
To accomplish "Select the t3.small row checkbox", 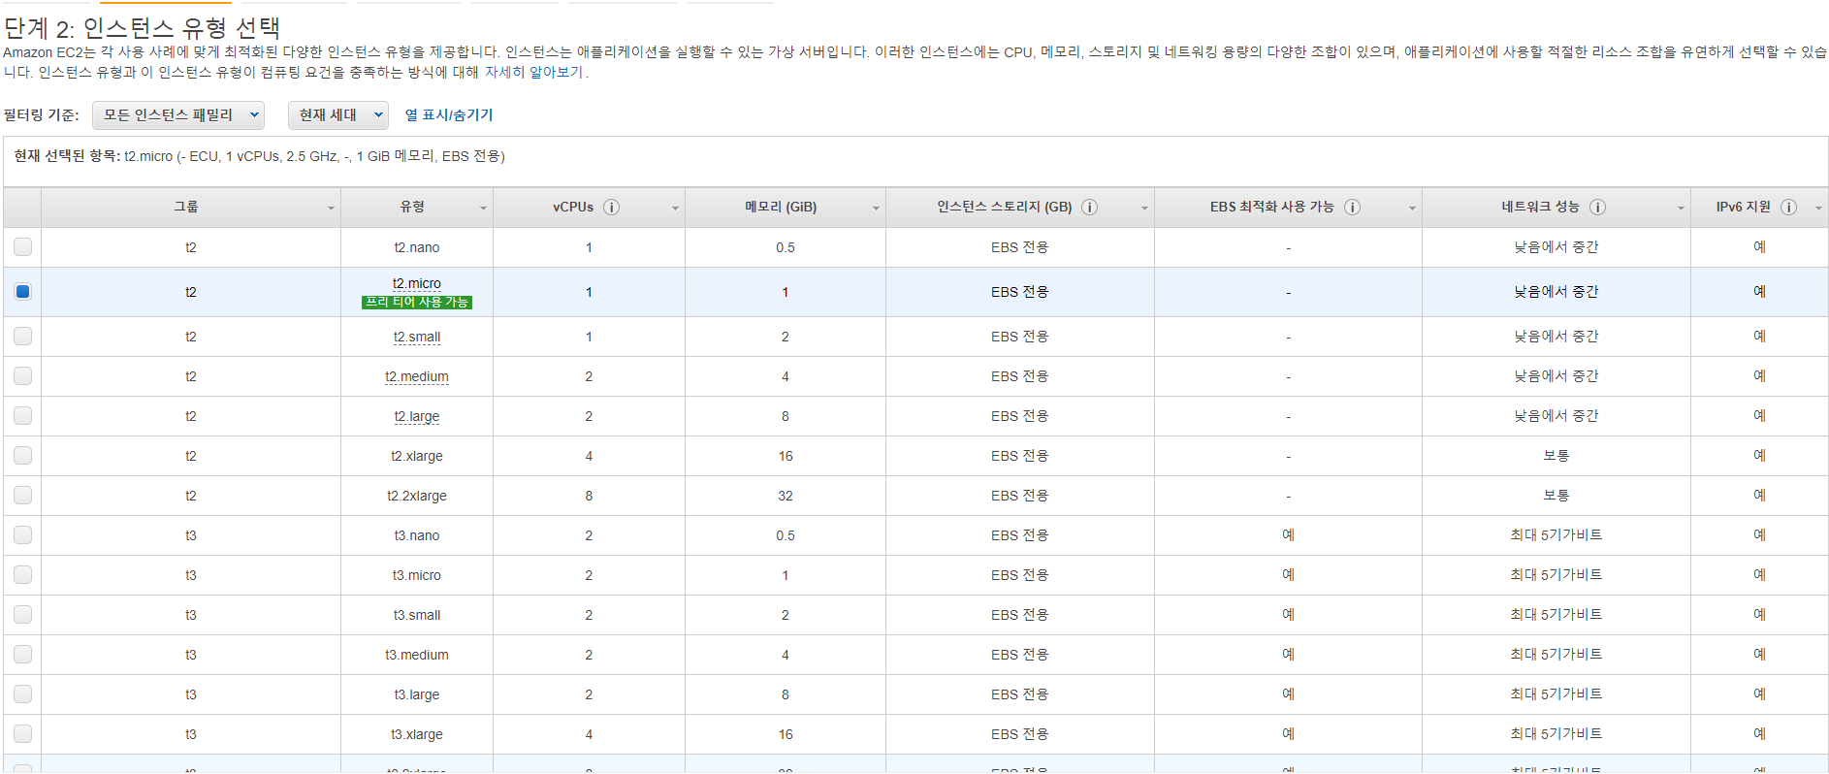I will 22,614.
